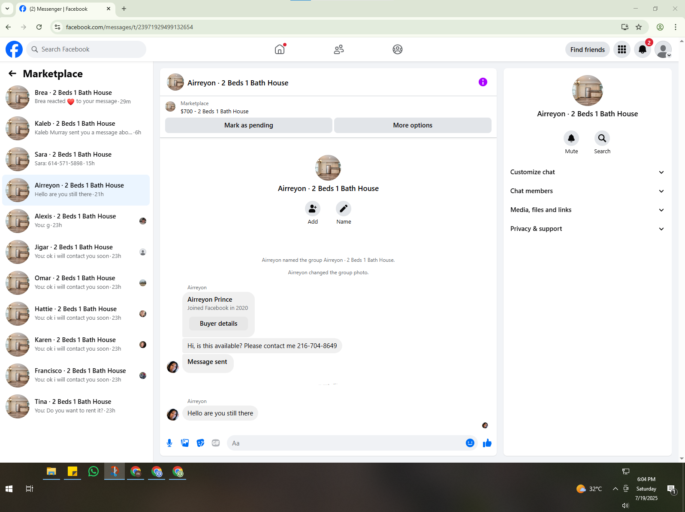Open conversation information purple icon

click(x=483, y=82)
